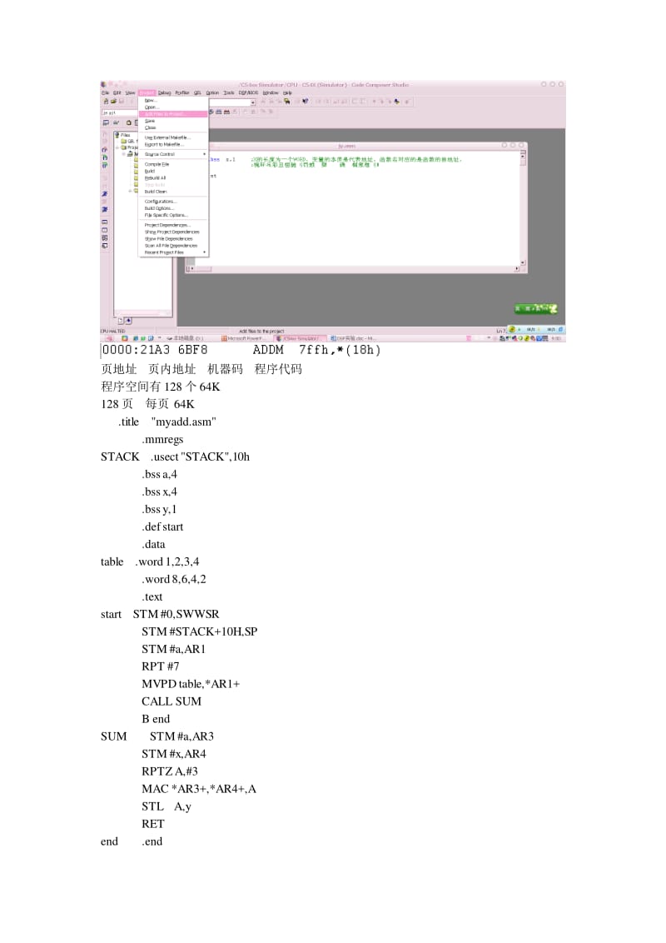Viewport: 666px width, 943px height.
Task: Open the Edit menu
Action: point(117,92)
